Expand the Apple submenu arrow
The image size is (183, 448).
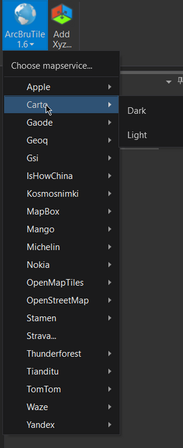coord(110,87)
